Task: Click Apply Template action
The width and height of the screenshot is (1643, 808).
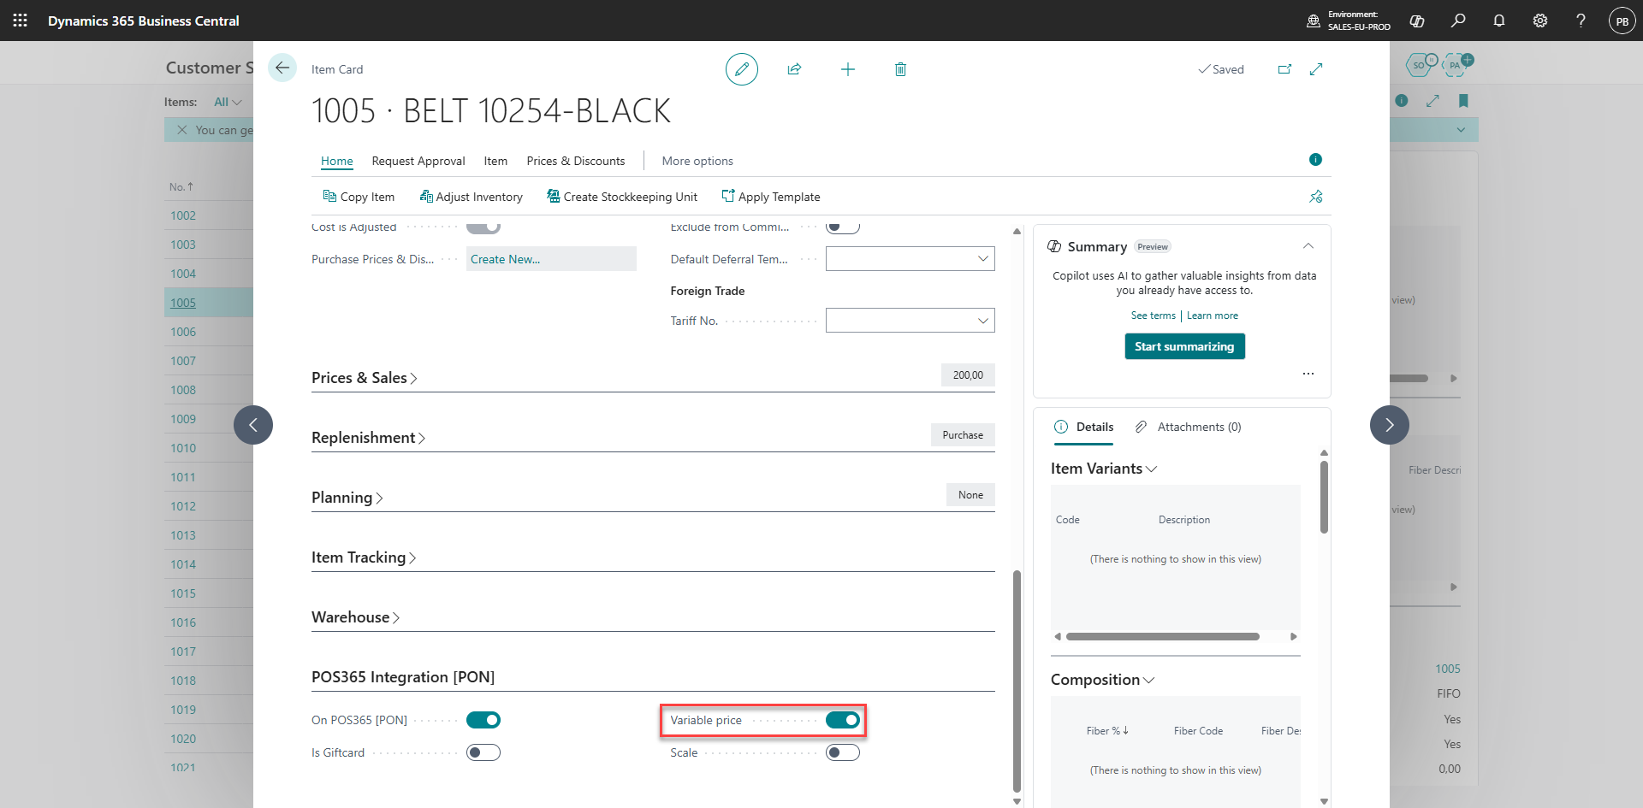Action: click(x=771, y=197)
